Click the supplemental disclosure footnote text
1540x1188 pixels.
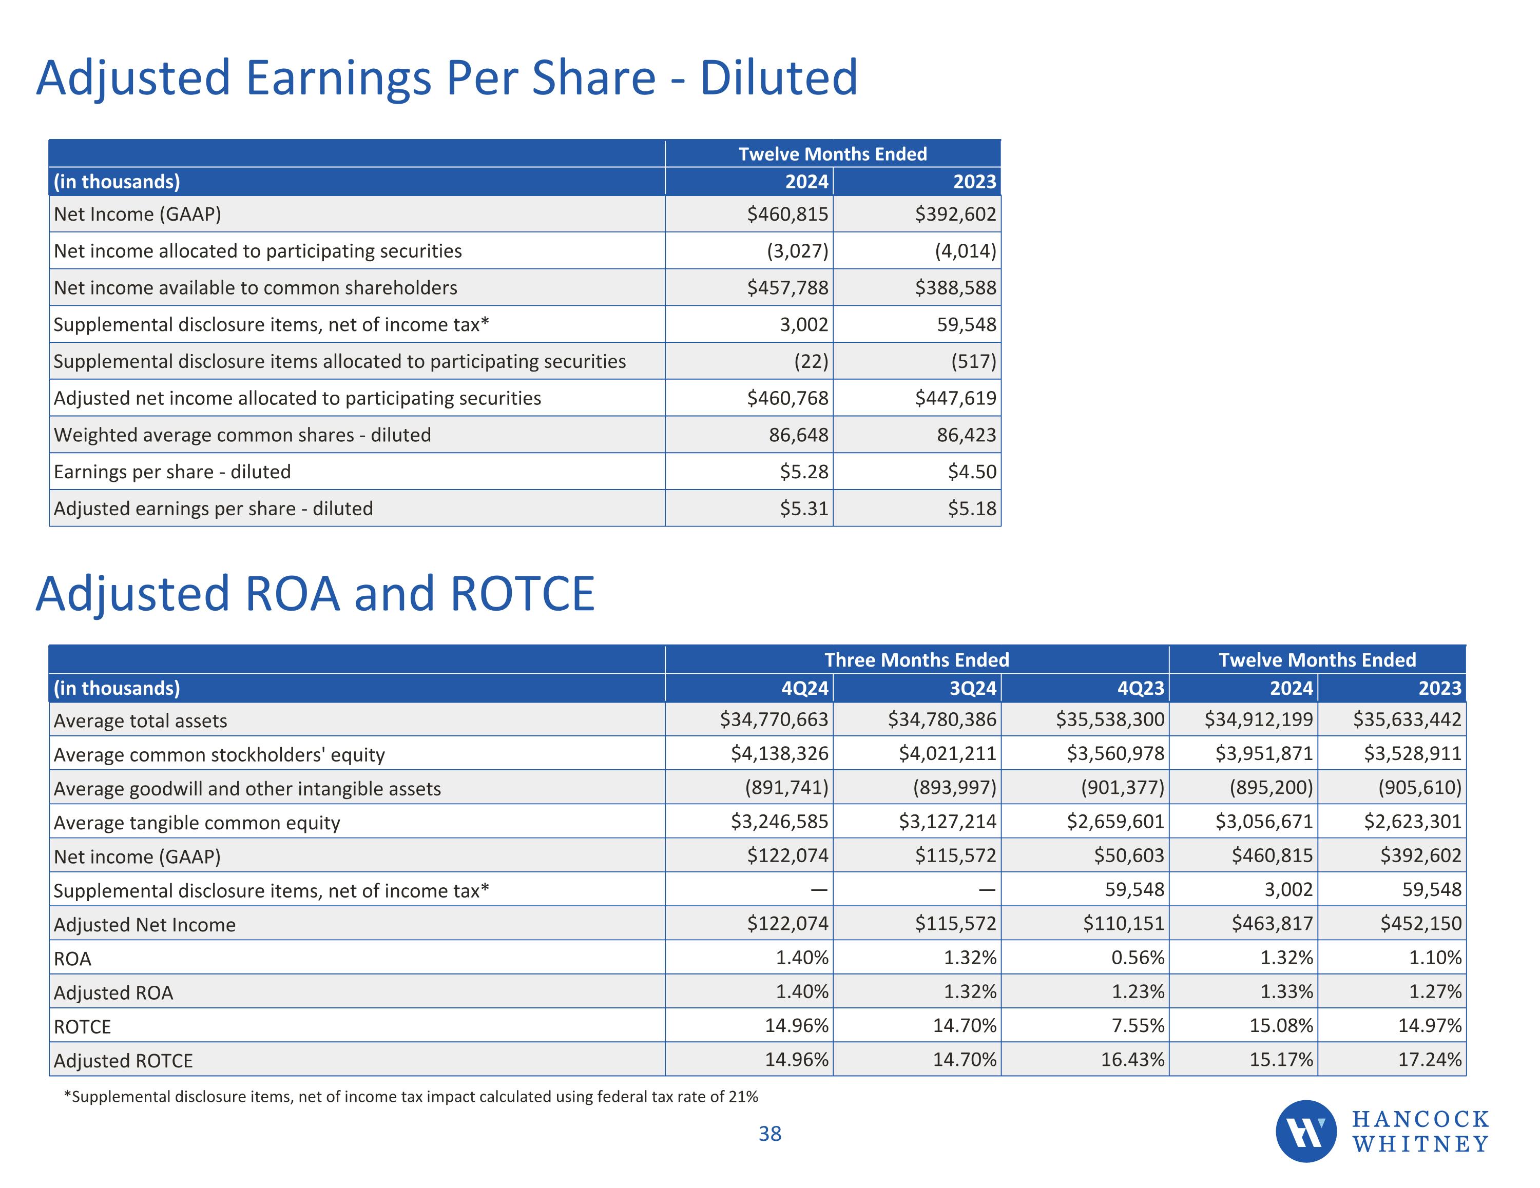click(x=410, y=1096)
